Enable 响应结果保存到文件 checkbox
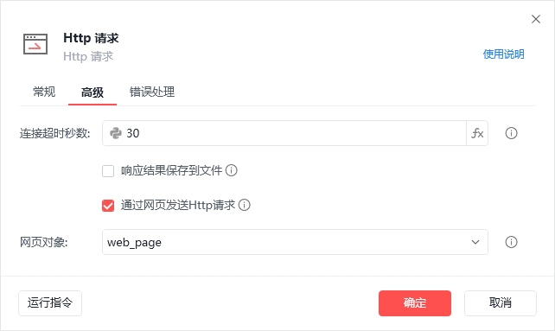This screenshot has height=331, width=555. tap(108, 171)
